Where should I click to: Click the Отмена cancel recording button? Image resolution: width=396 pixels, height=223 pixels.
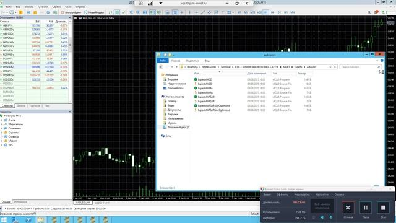pyautogui.click(x=348, y=208)
